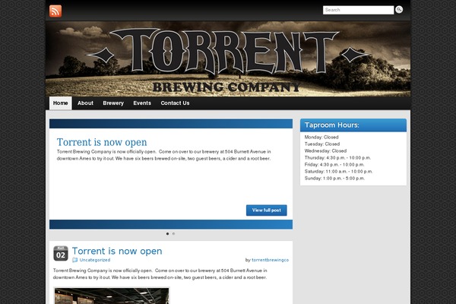Screen dimensions: 456x304
Task: Open the brewery photo thumbnail in post
Action: 112,296
